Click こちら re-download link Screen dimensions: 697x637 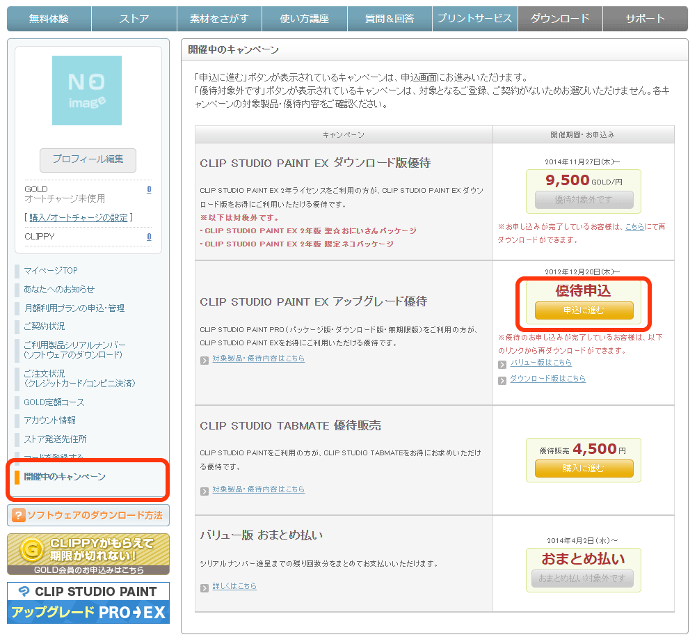634,226
